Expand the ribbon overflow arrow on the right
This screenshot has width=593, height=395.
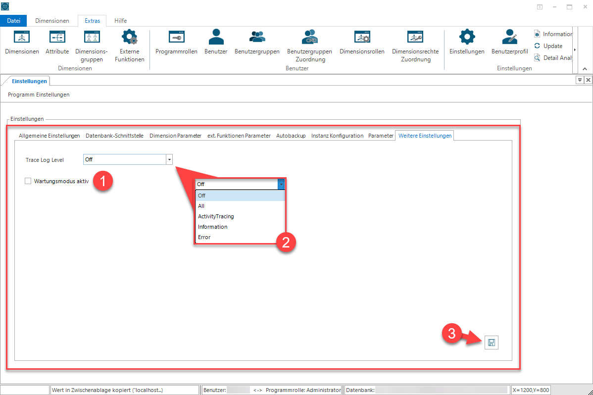pyautogui.click(x=575, y=50)
